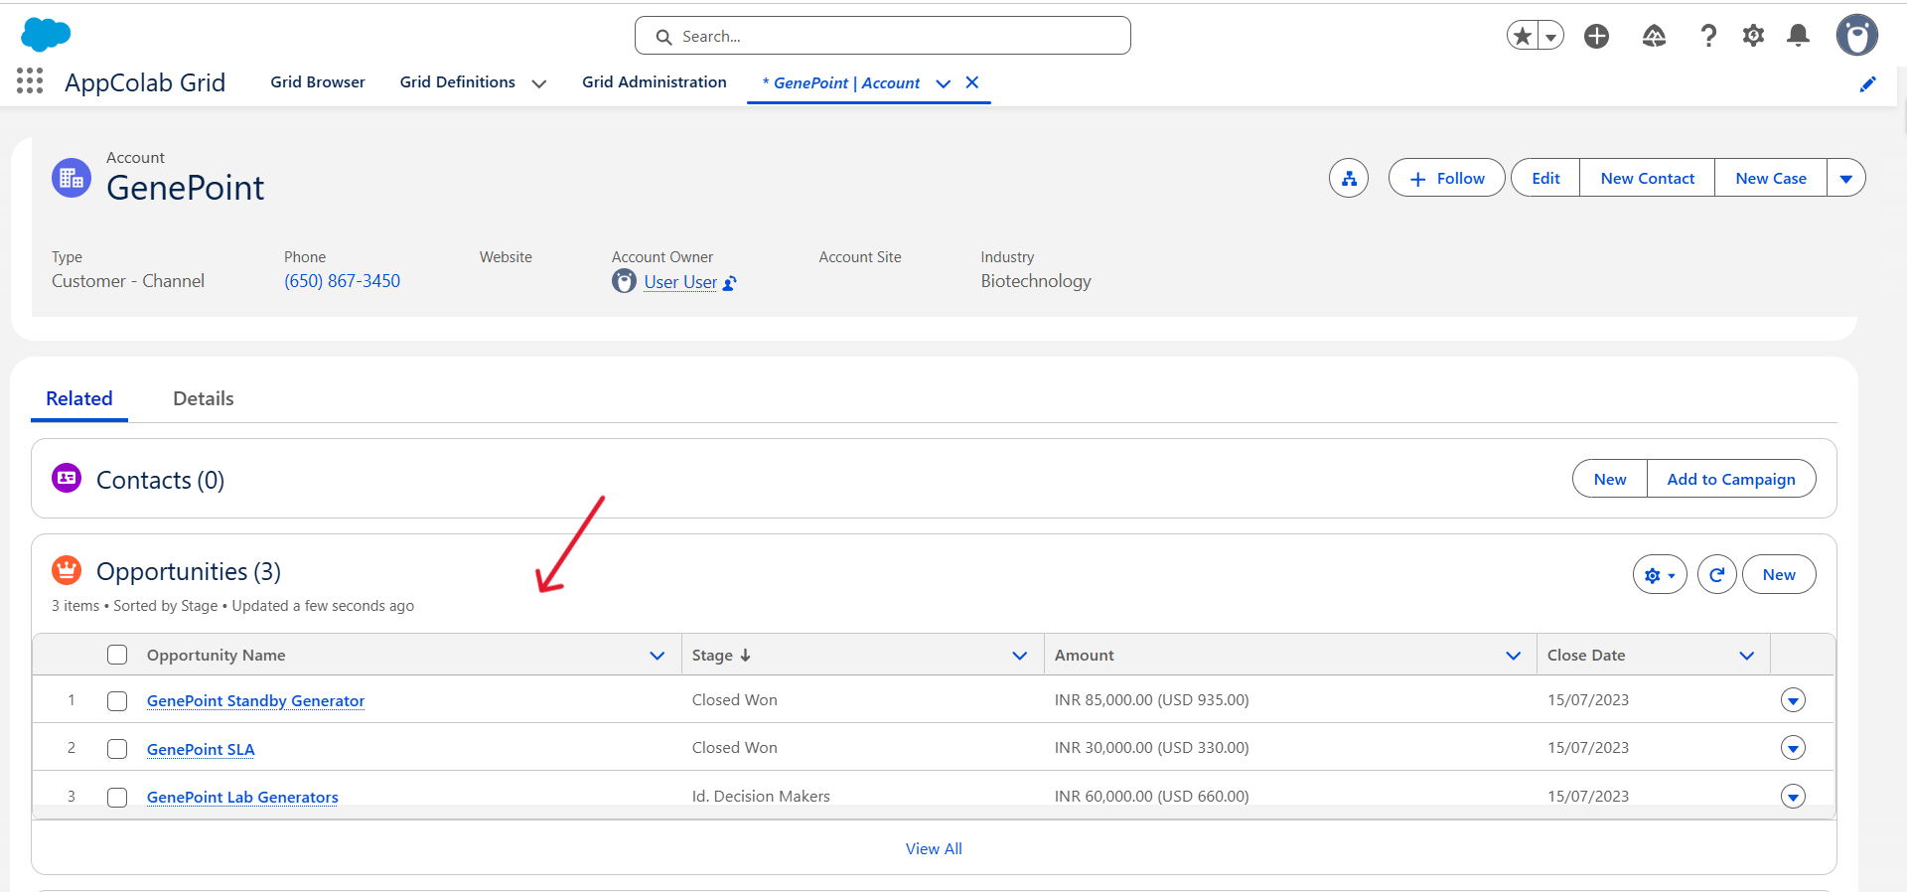Open Stage column actions chevron
The image size is (1907, 892).
[1020, 656]
